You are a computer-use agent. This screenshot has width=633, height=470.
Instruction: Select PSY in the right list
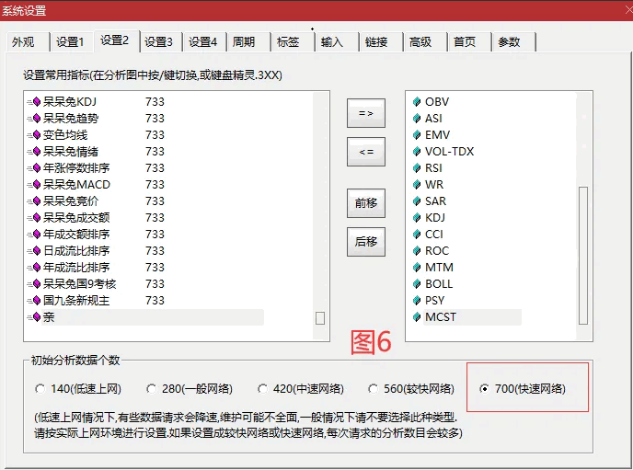click(x=435, y=300)
